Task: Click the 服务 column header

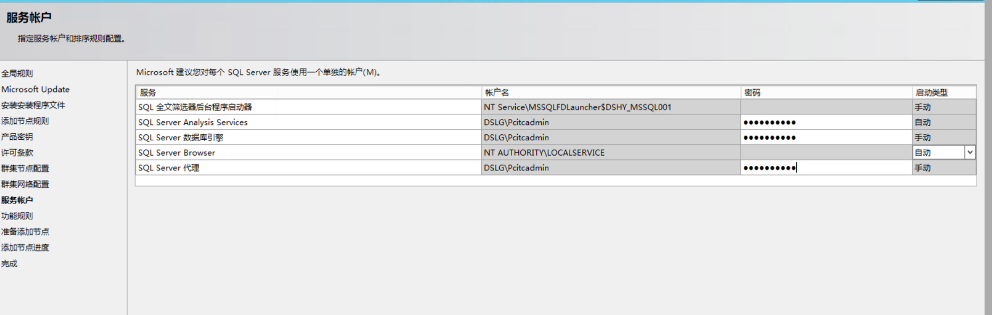Action: [308, 92]
